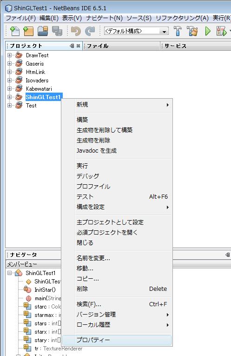Click the DrawTest project coffee cup icon
Screen dimensions: 231x356
(x=19, y=55)
